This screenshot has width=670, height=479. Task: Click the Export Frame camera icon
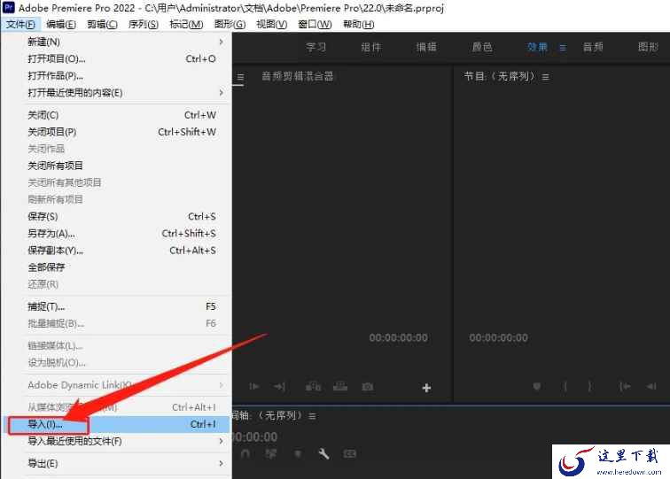(x=368, y=387)
